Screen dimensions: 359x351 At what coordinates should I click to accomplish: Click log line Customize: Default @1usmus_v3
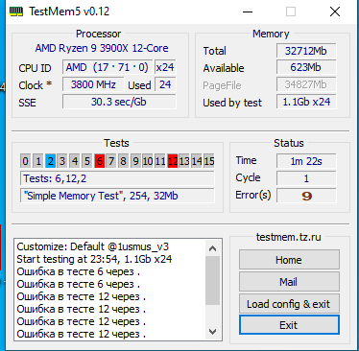pyautogui.click(x=93, y=246)
